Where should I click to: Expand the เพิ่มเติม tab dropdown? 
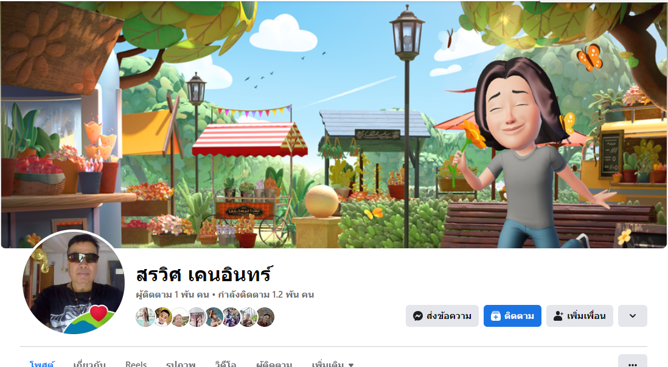click(x=333, y=364)
